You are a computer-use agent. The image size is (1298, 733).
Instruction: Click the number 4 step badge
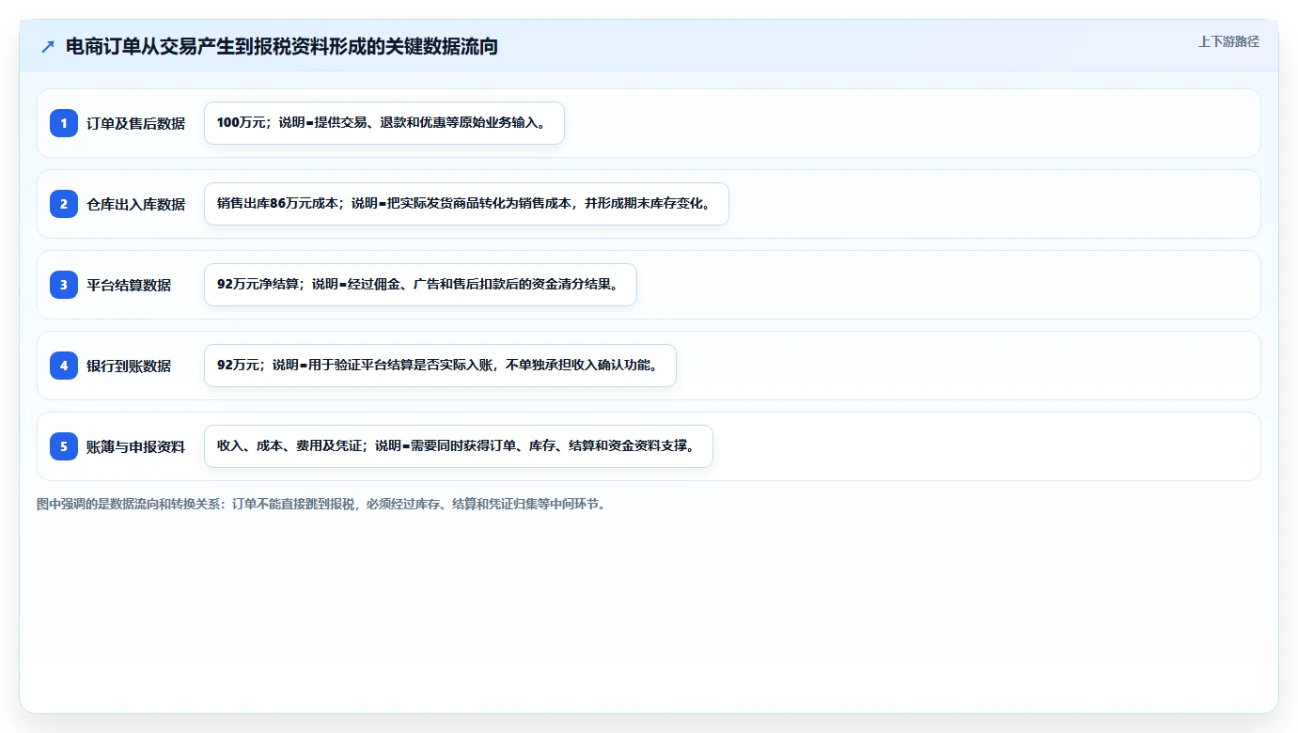pyautogui.click(x=64, y=366)
